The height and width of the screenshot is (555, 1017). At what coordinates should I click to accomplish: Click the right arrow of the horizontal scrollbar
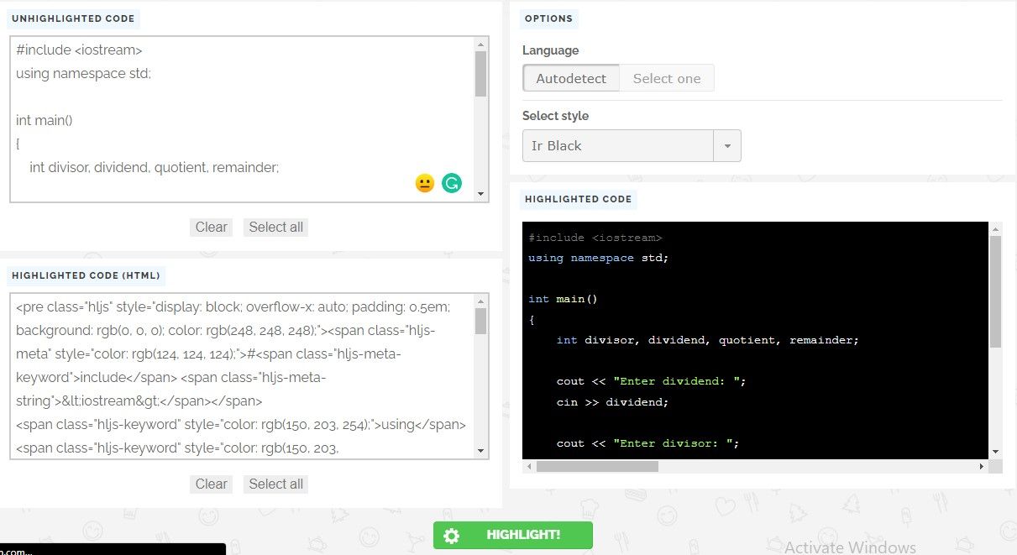(983, 465)
